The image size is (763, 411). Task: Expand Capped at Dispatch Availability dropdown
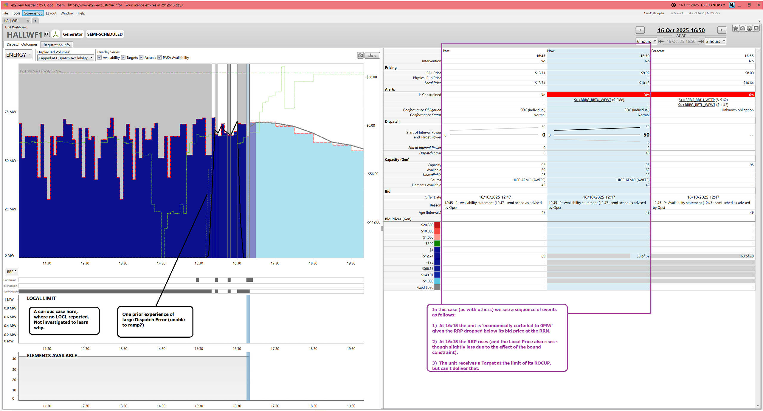[x=66, y=58]
